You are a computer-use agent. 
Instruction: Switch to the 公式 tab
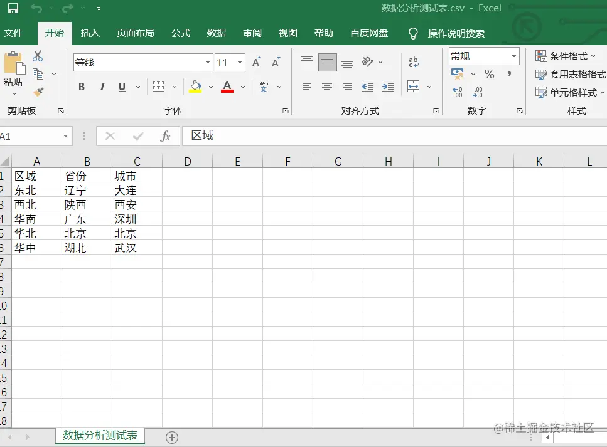click(x=181, y=33)
